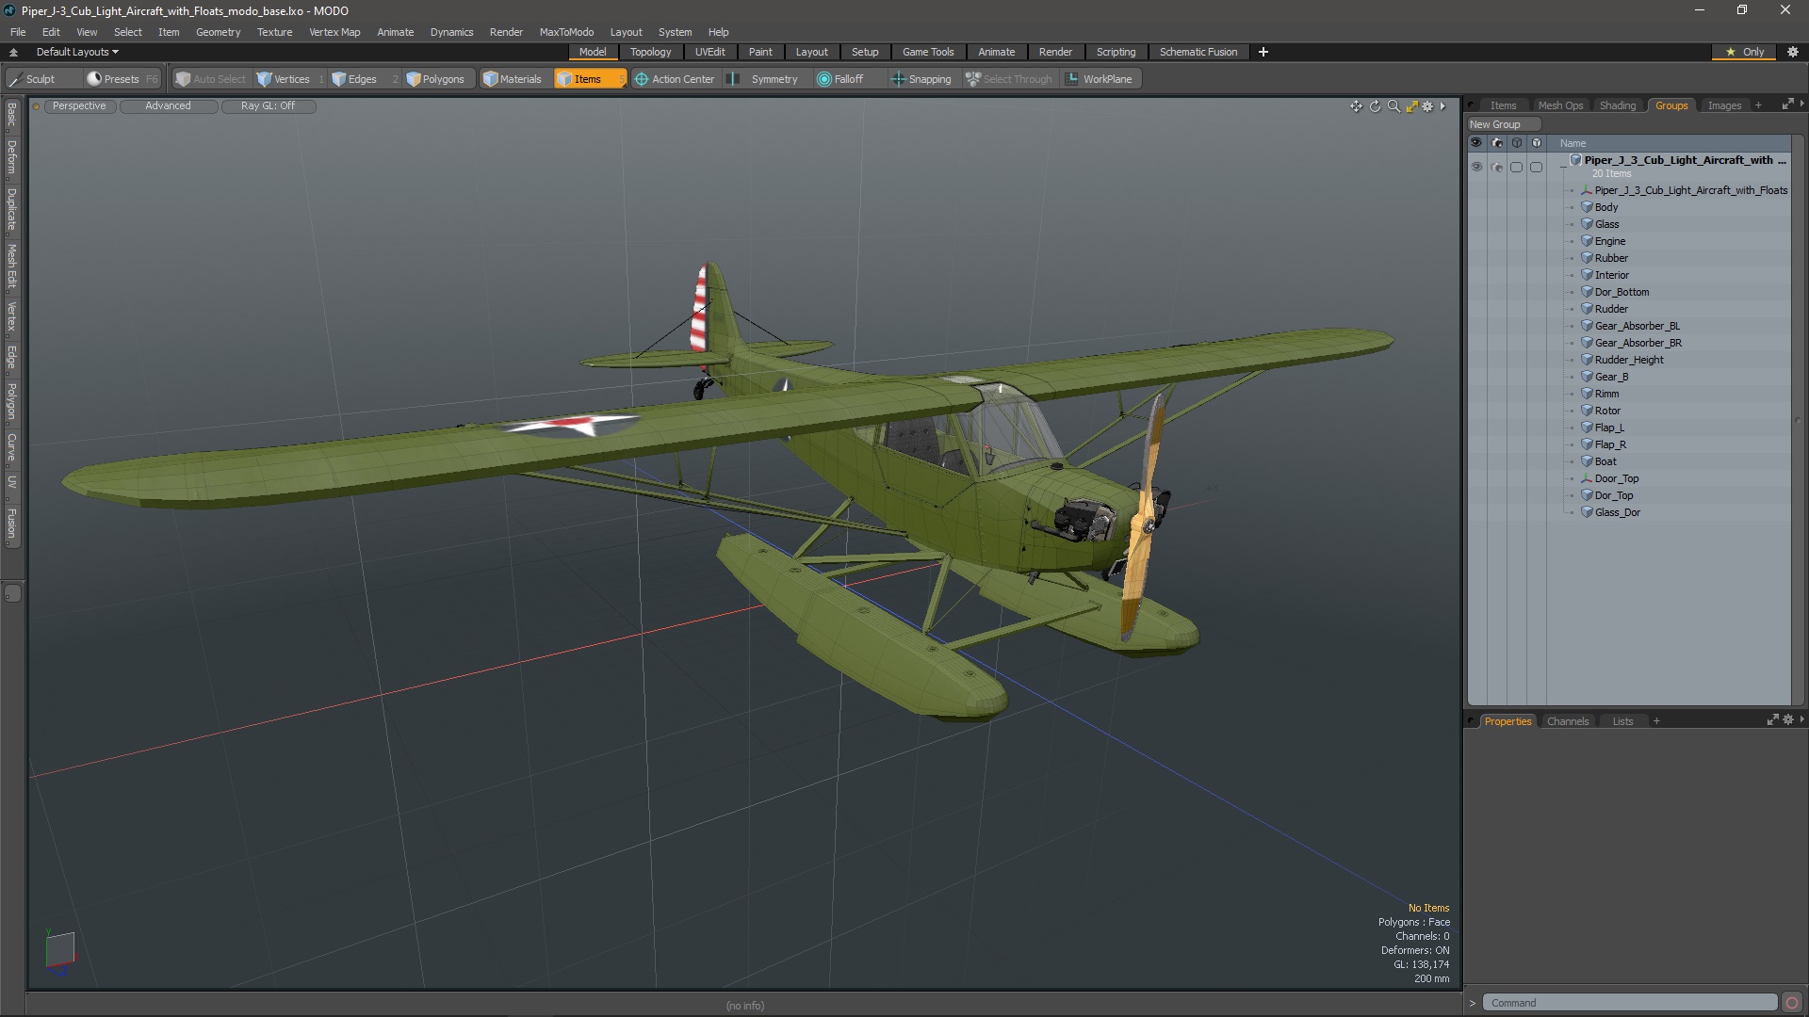Open the Channels tab
This screenshot has width=1809, height=1017.
(1567, 721)
